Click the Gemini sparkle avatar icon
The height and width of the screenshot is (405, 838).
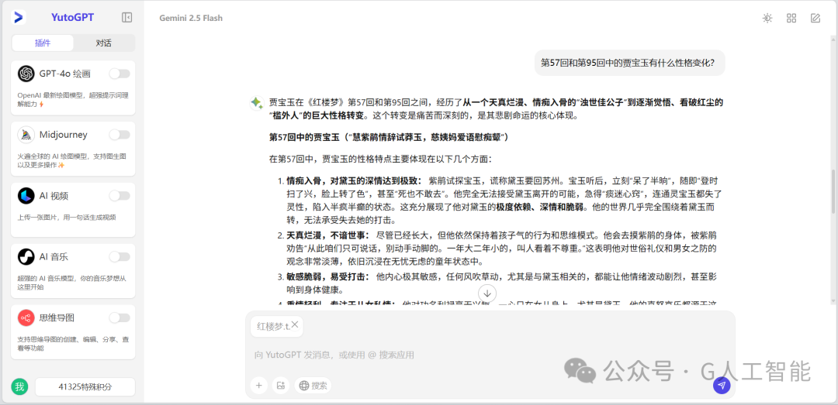[x=256, y=102]
